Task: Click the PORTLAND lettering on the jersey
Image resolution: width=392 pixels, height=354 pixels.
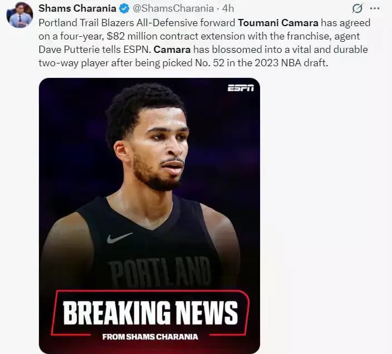Action: 160,272
